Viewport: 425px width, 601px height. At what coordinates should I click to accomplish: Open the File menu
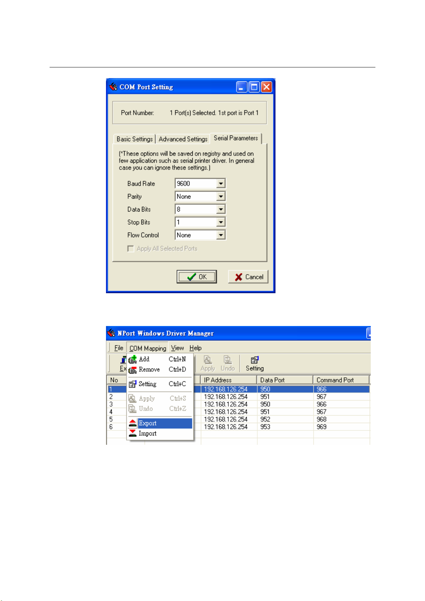[x=118, y=348]
